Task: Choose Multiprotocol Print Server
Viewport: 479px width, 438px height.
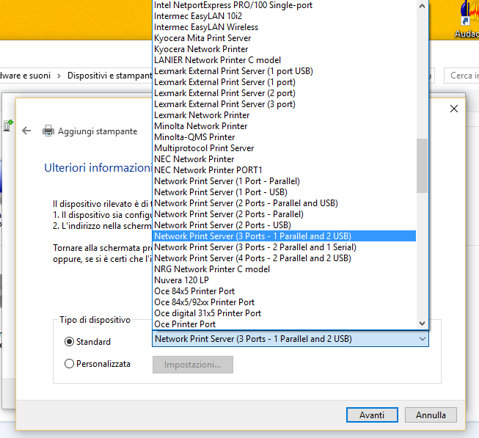Action: tap(284, 148)
